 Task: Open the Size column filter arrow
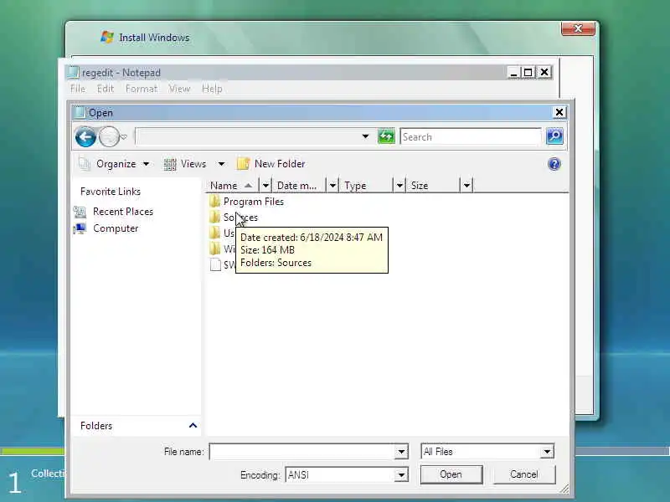[466, 186]
